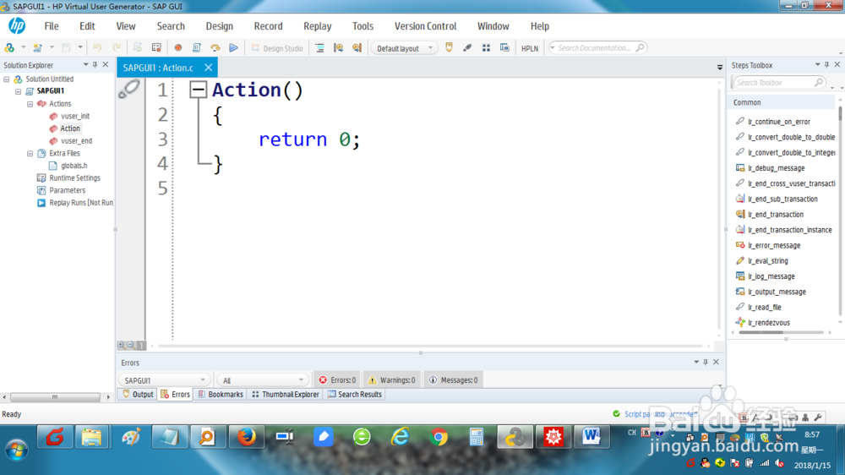The height and width of the screenshot is (475, 845).
Task: Click the Save disk icon
Action: [66, 48]
